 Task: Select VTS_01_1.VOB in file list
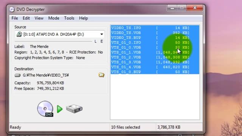click(x=155, y=53)
